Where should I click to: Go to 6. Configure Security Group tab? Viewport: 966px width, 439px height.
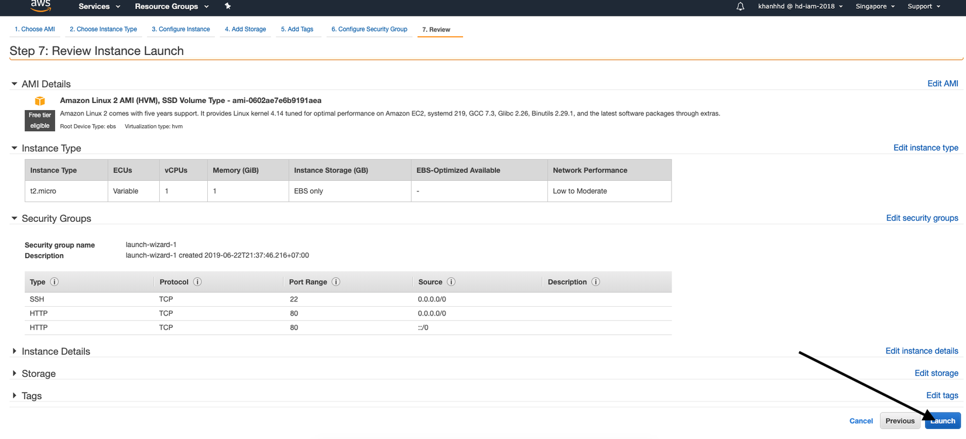pos(369,29)
